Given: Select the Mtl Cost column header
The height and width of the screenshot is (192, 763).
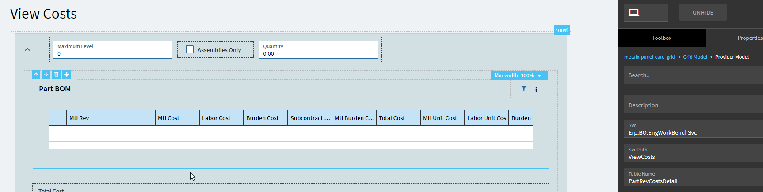Looking at the screenshot, I should [177, 118].
